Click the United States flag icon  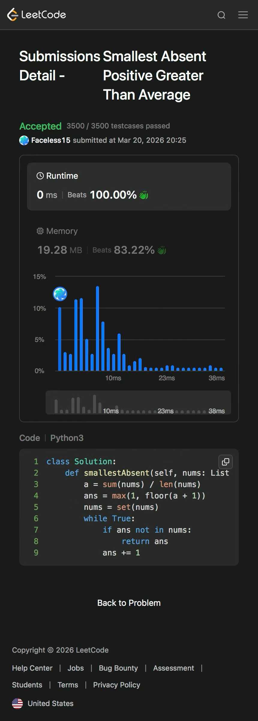point(17,703)
